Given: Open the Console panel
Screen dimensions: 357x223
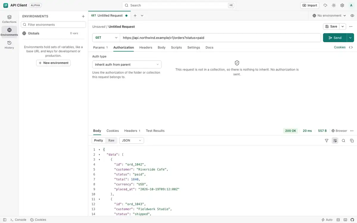Looking at the screenshot, I should coord(18,220).
